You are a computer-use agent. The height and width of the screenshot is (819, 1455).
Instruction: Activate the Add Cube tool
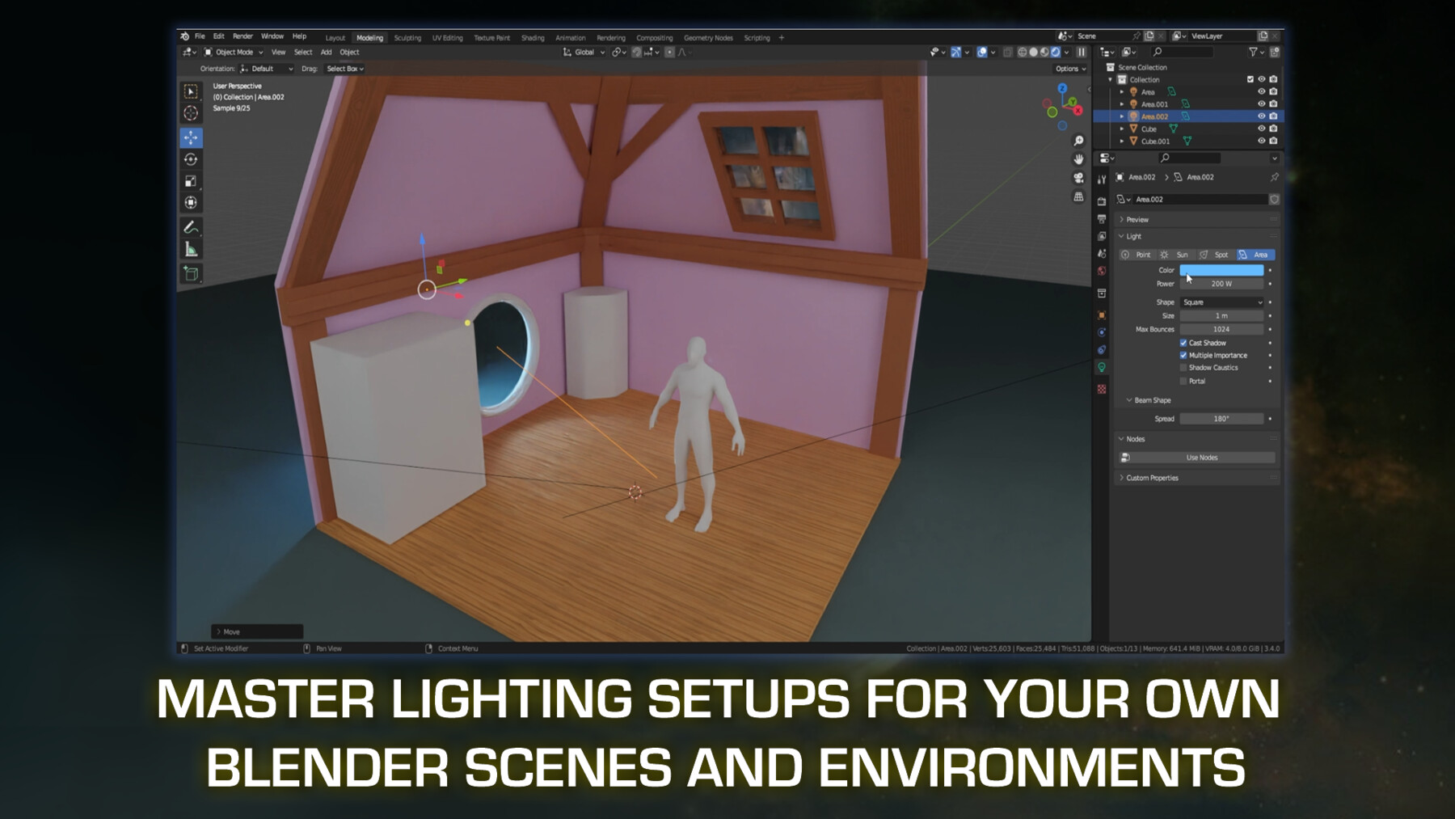pos(192,273)
